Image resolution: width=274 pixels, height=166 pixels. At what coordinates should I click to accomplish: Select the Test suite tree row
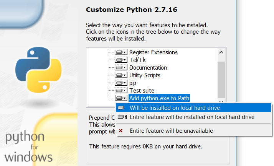142,91
